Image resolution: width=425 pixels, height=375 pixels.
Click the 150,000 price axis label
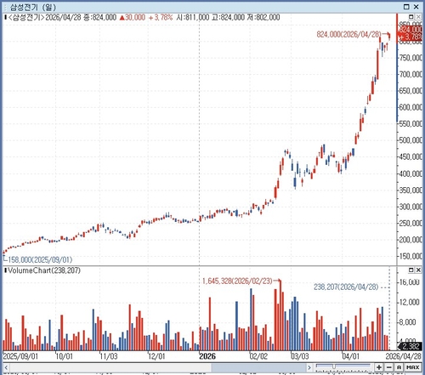pyautogui.click(x=411, y=256)
